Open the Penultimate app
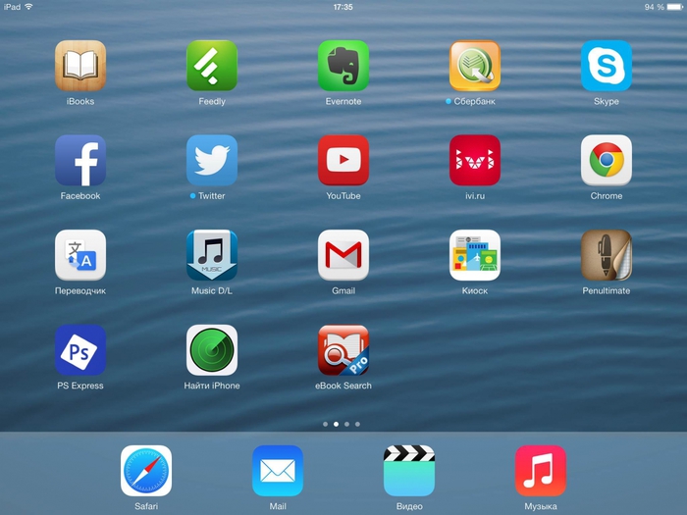The image size is (687, 515). (x=606, y=255)
